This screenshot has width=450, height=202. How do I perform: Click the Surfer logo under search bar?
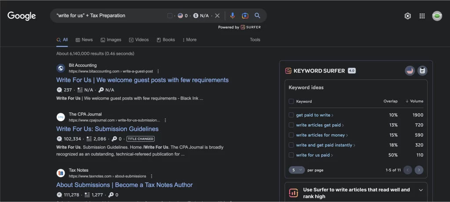250,27
